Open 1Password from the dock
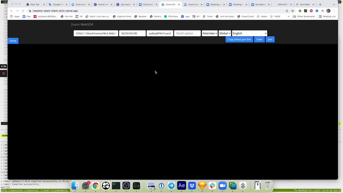343x193 pixels. pyautogui.click(x=161, y=185)
